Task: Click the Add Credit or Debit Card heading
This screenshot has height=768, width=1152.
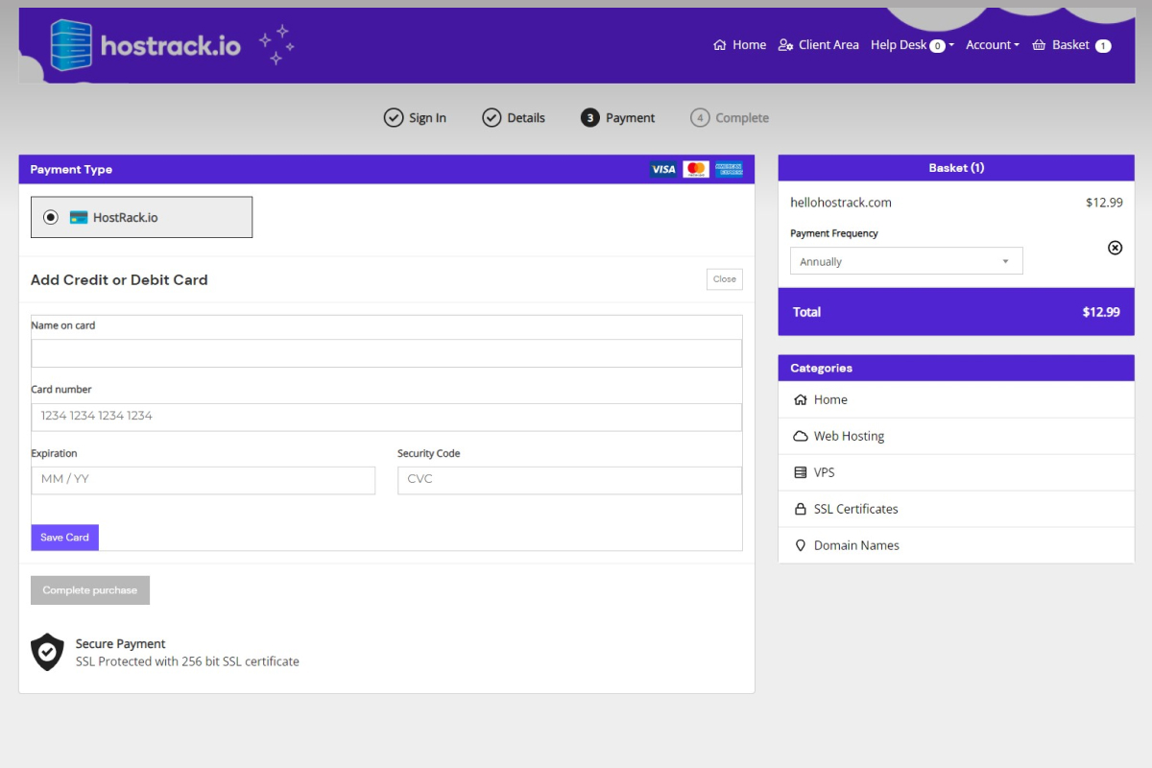Action: (119, 280)
